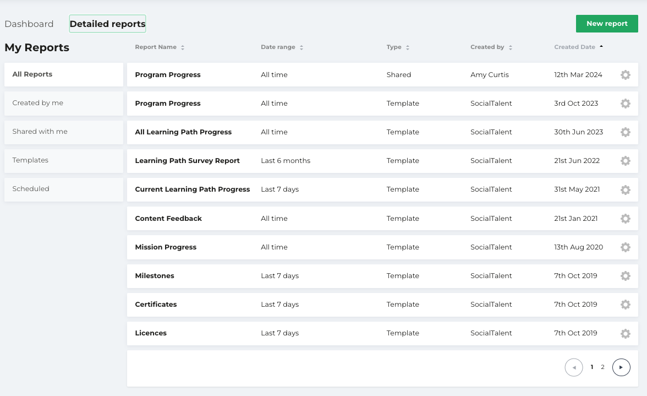Sort by Created by column

(491, 47)
